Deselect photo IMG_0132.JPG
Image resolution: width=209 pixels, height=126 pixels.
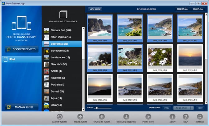click(100, 58)
